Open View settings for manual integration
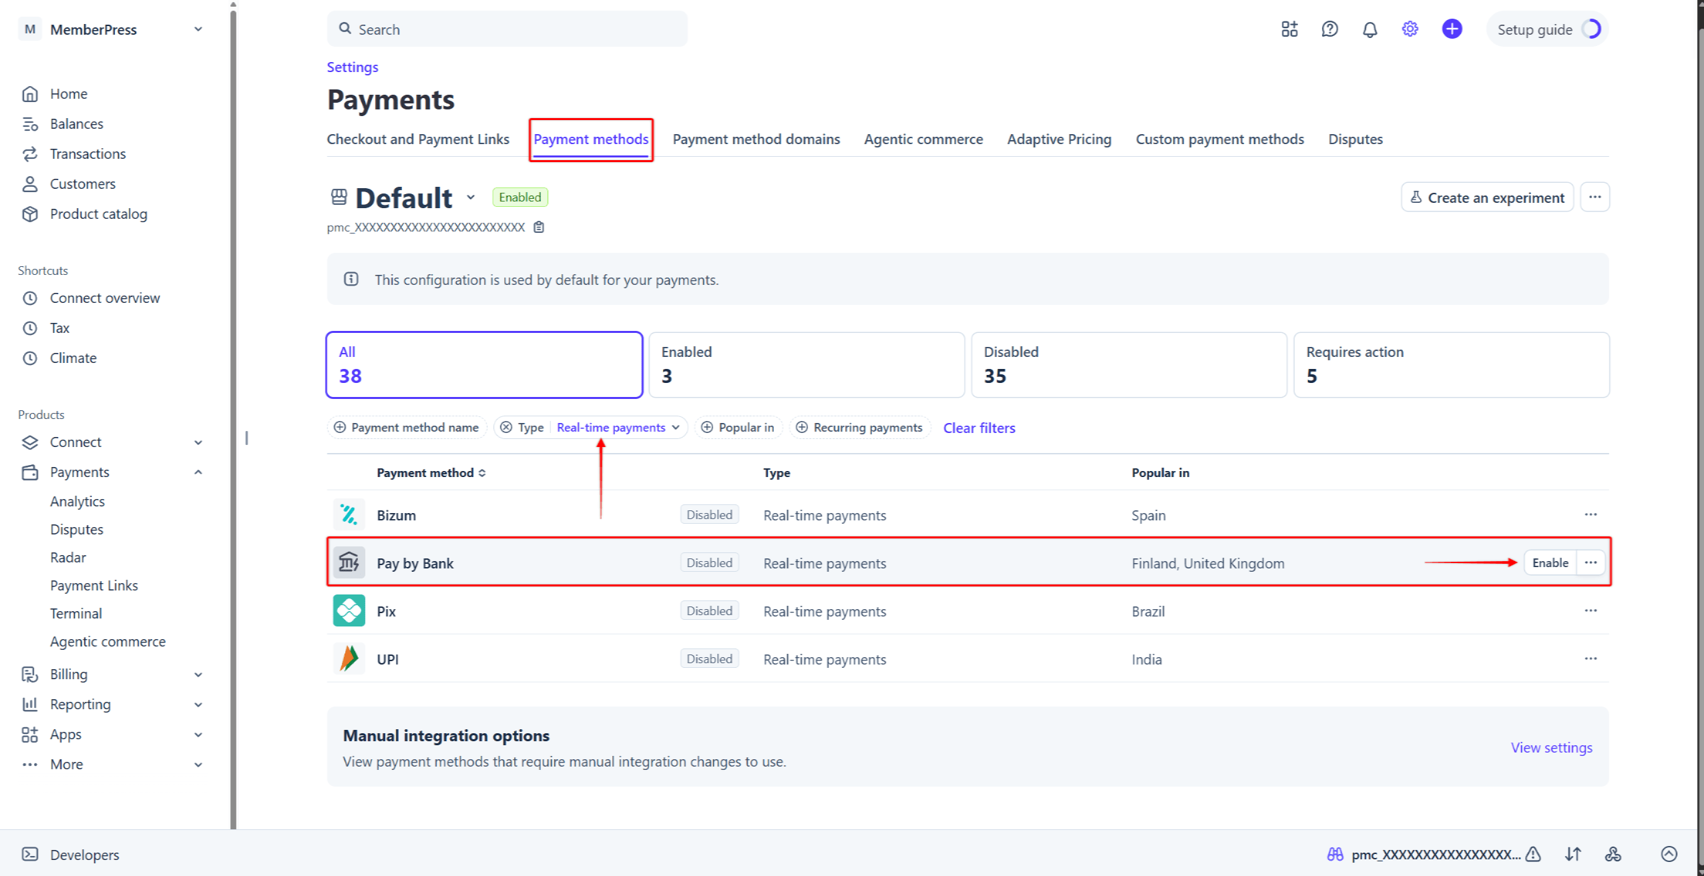 pos(1551,747)
